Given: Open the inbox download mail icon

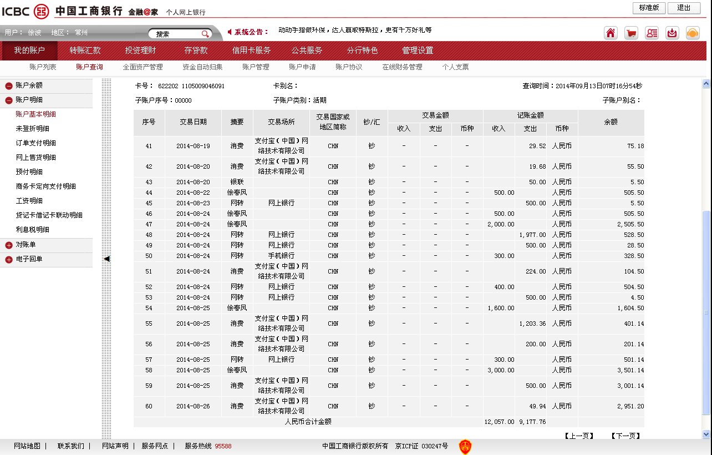Looking at the screenshot, I should point(672,33).
